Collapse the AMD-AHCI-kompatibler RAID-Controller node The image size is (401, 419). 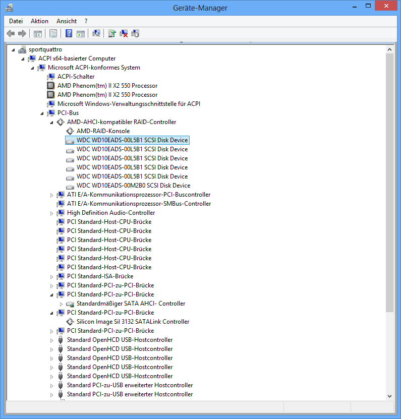pos(51,123)
